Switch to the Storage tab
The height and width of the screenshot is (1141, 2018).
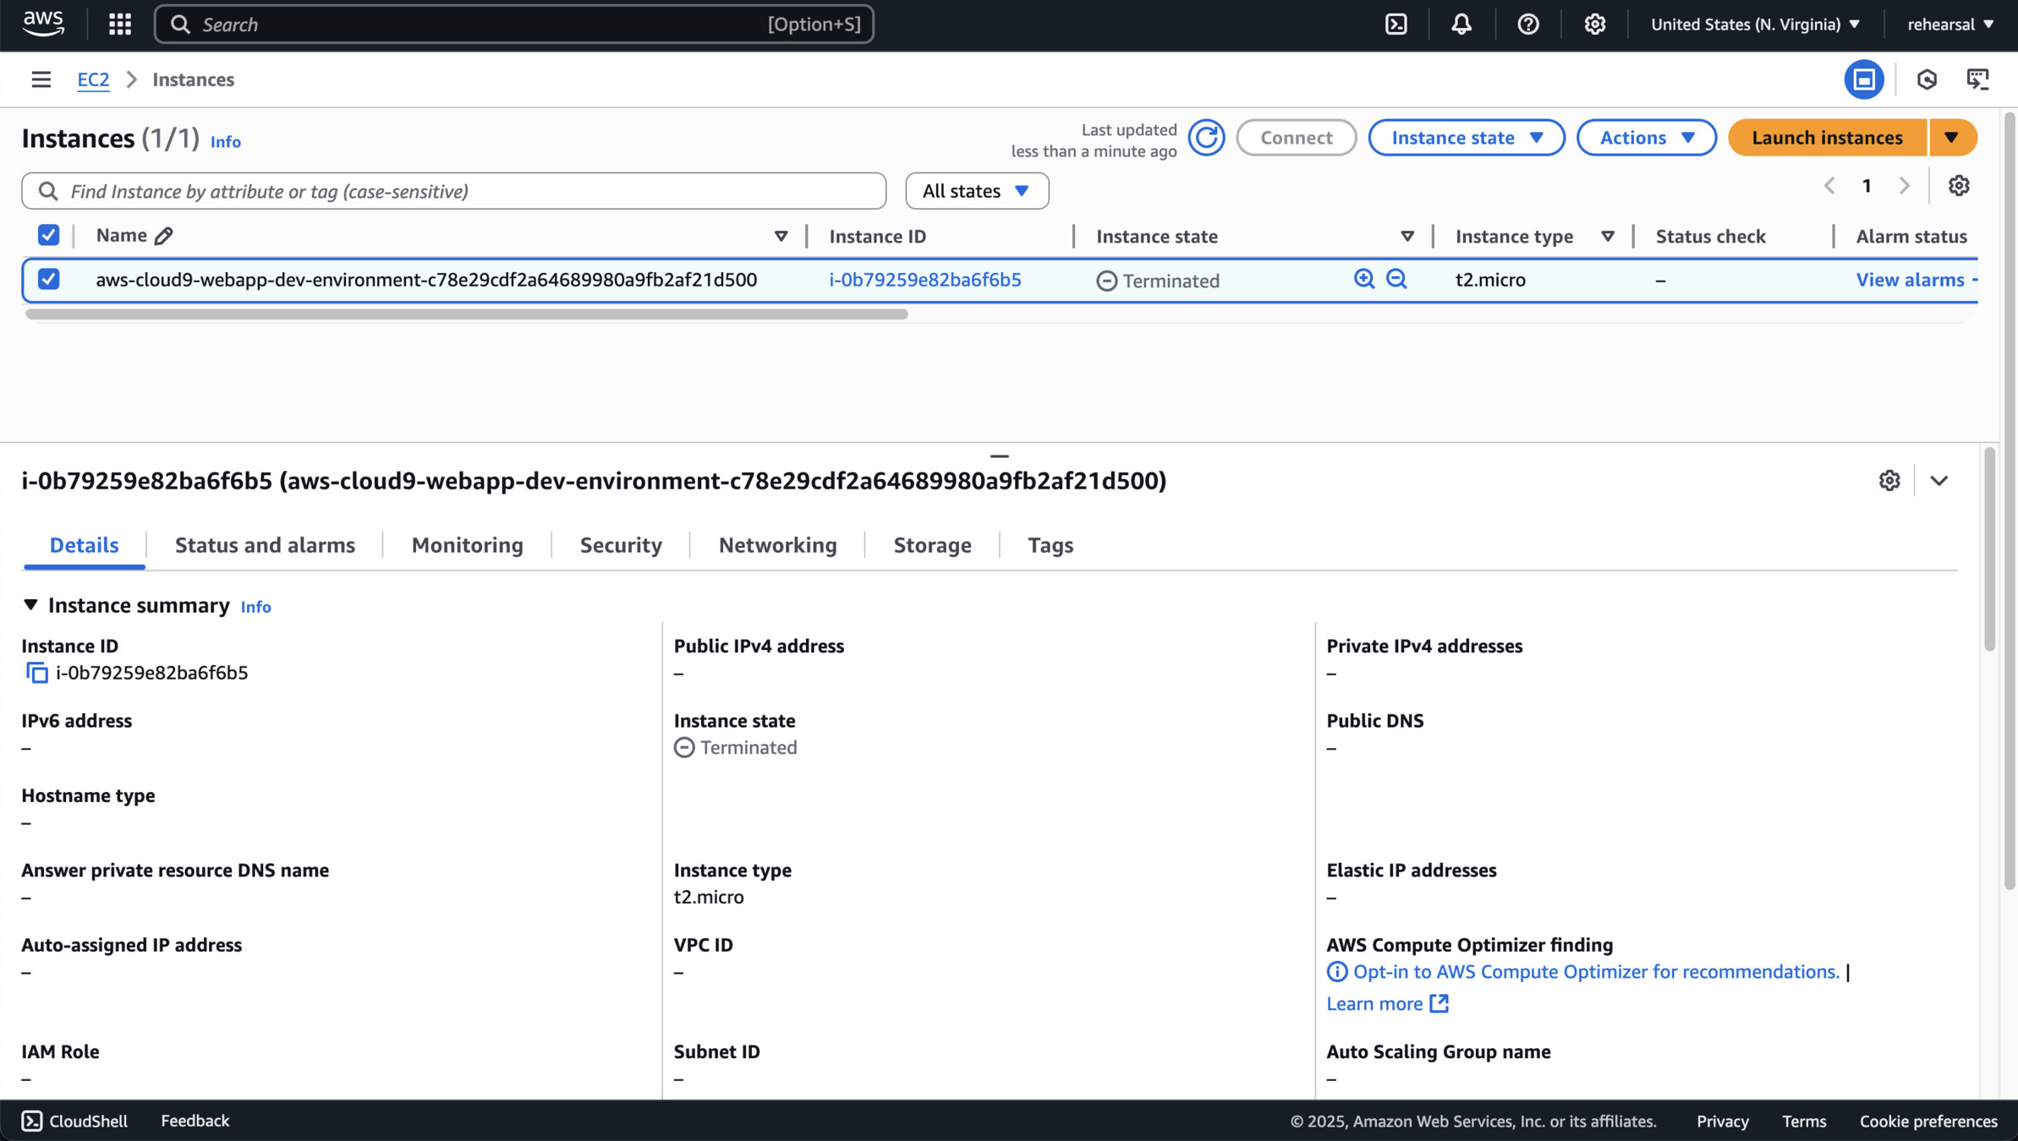(x=932, y=545)
